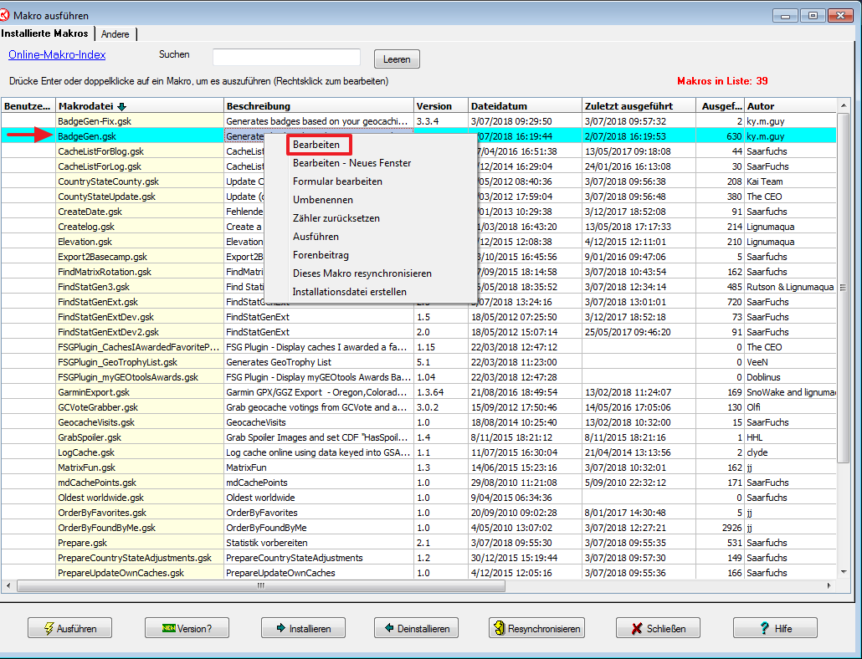Select Zähler zurücksetzen menu entry
The width and height of the screenshot is (862, 659).
coord(336,218)
